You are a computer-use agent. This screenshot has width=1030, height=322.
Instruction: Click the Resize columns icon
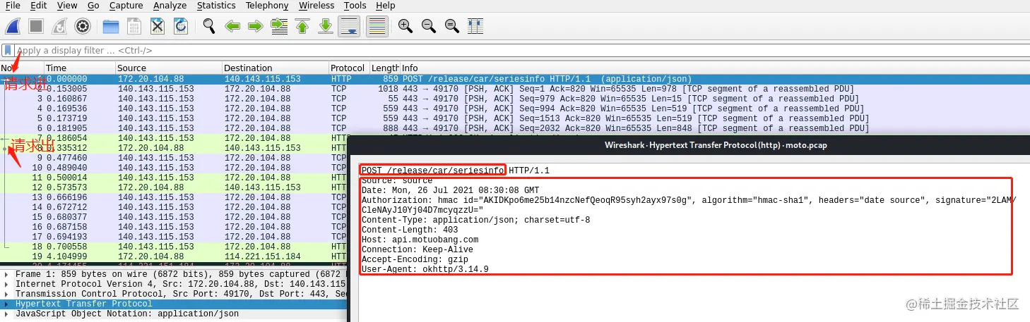coord(475,27)
